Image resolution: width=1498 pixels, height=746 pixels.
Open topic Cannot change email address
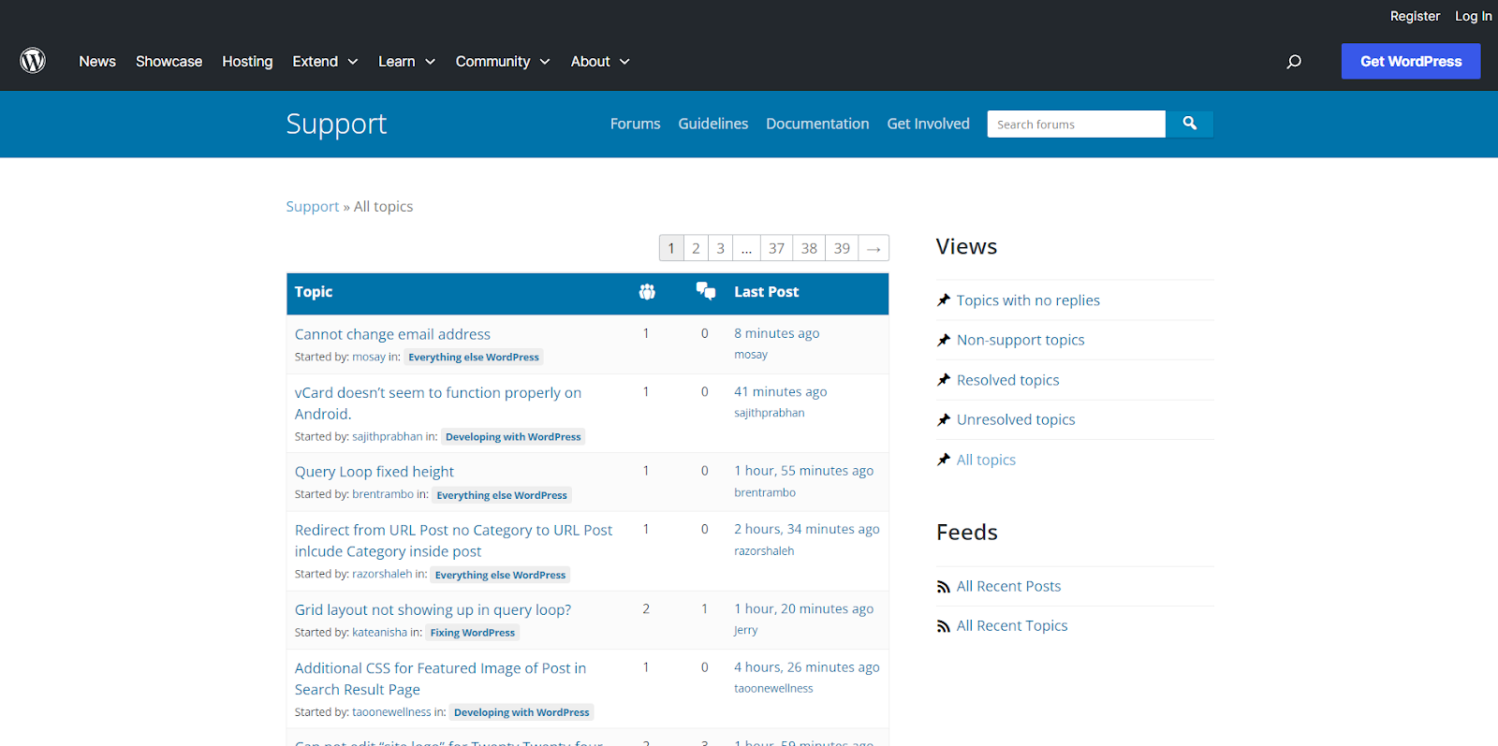(x=392, y=334)
